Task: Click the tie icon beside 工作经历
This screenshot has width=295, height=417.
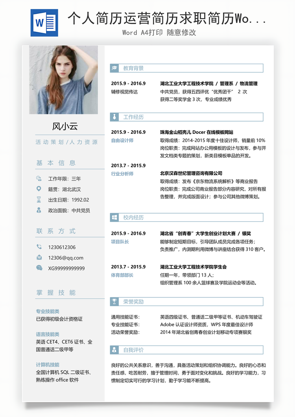Action: pos(114,117)
